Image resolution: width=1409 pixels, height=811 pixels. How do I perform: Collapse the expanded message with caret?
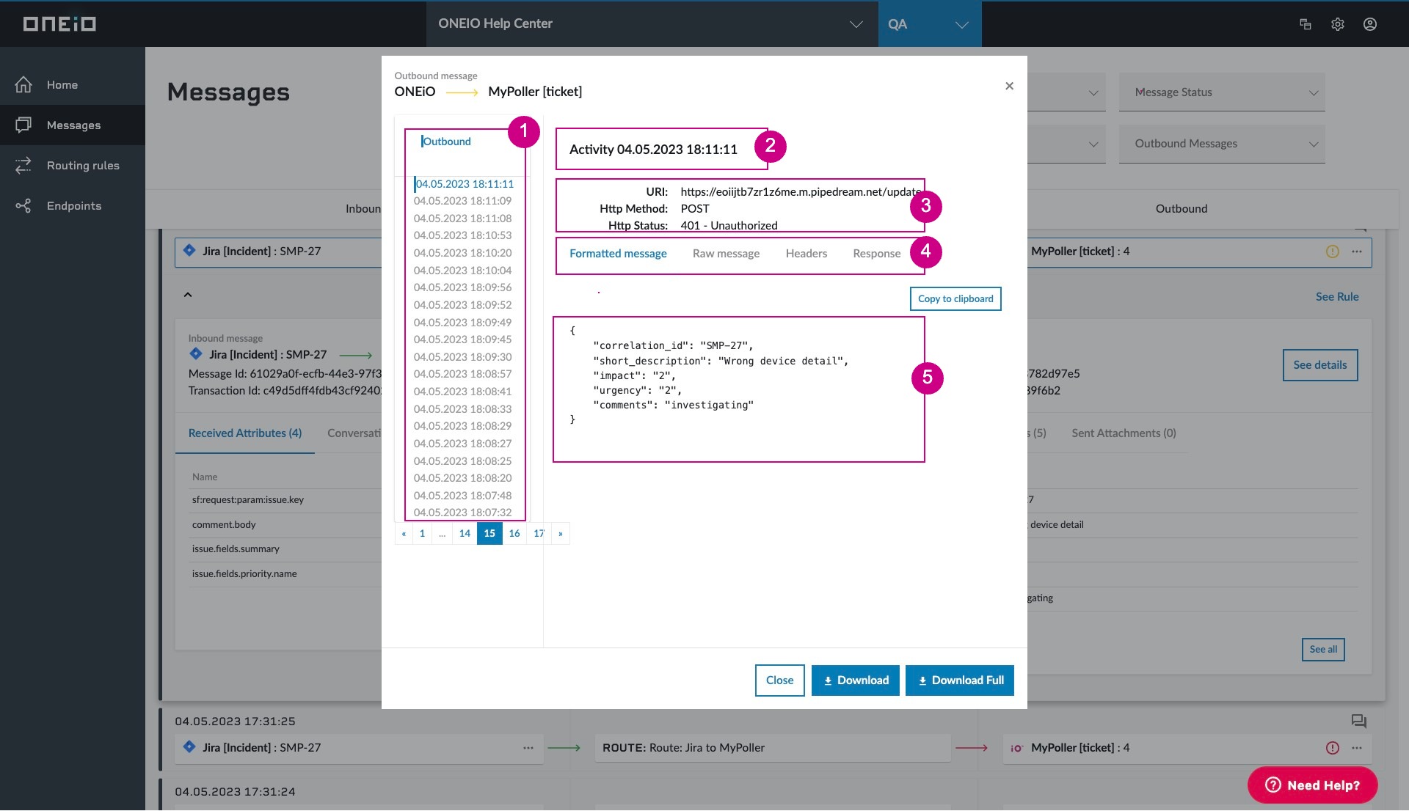(188, 295)
